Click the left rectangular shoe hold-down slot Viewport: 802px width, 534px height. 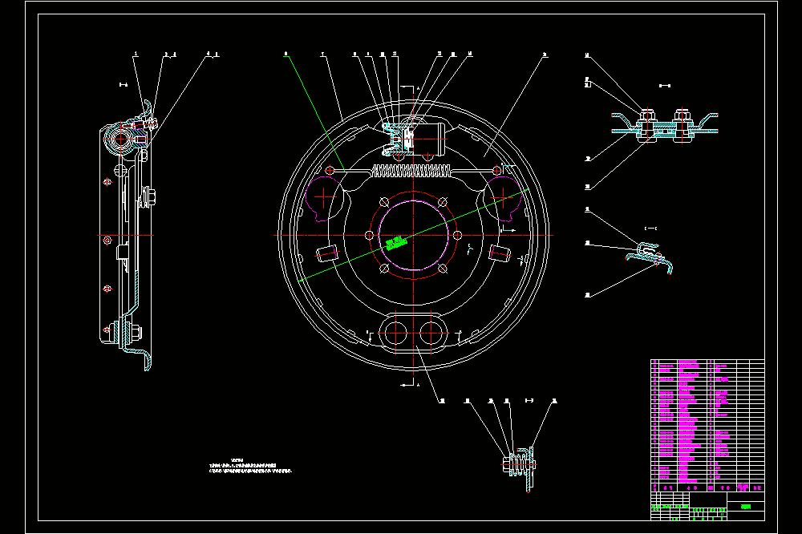click(327, 253)
